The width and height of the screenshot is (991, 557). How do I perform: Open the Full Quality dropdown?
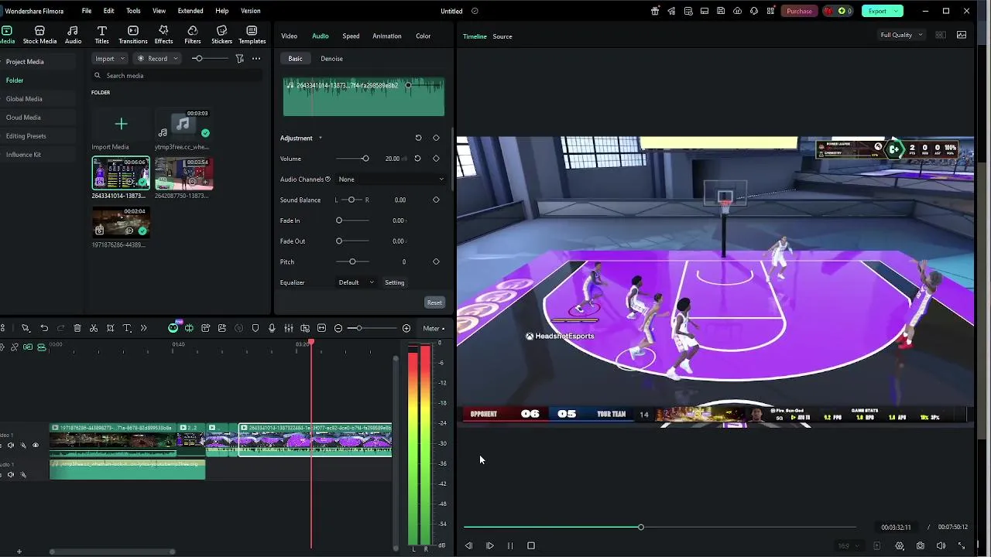[x=901, y=35]
